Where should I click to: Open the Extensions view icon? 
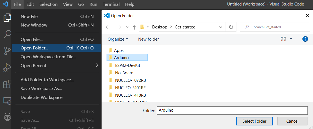(x=7, y=84)
